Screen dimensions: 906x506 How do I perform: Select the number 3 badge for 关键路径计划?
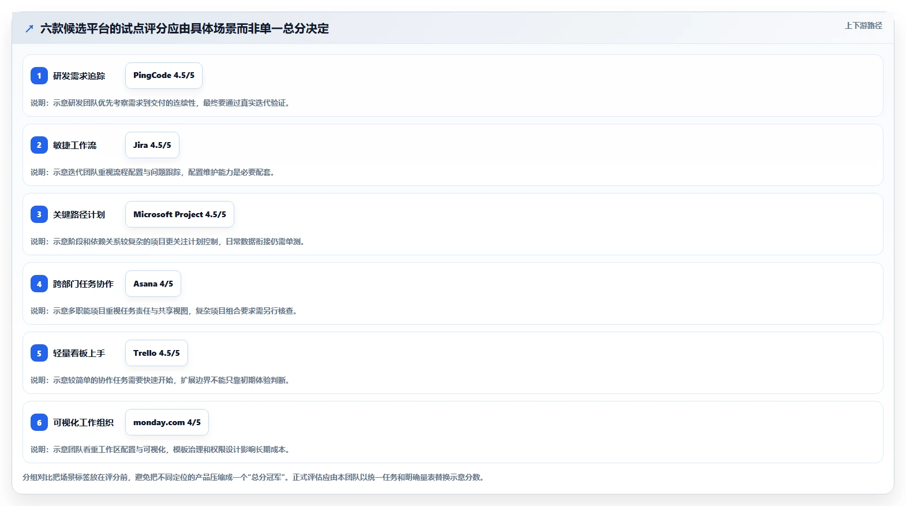[39, 214]
